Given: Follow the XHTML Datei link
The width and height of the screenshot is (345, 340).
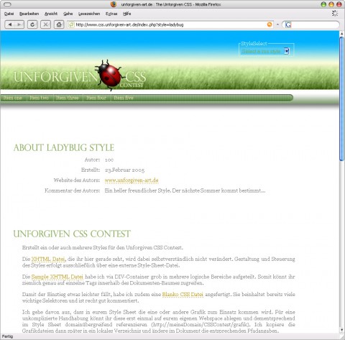Looking at the screenshot, I should click(48, 259).
